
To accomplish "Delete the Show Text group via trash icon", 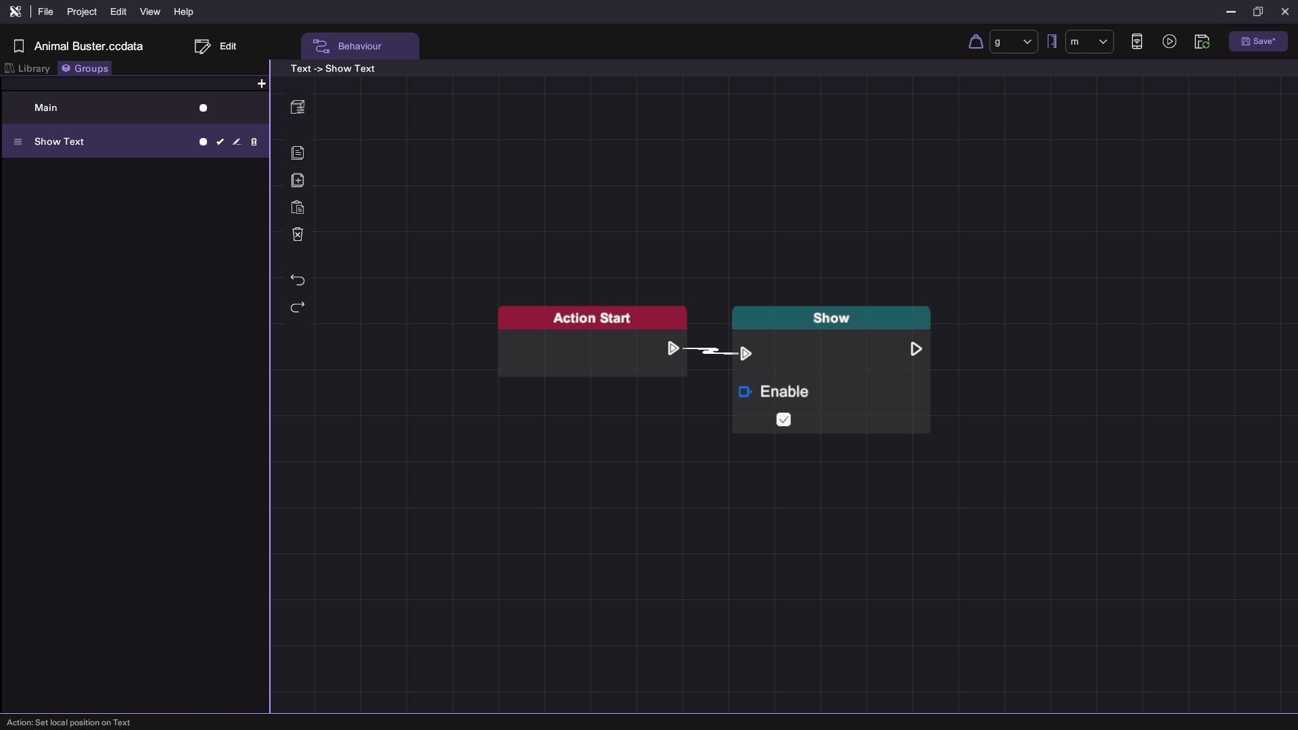I will pyautogui.click(x=254, y=142).
